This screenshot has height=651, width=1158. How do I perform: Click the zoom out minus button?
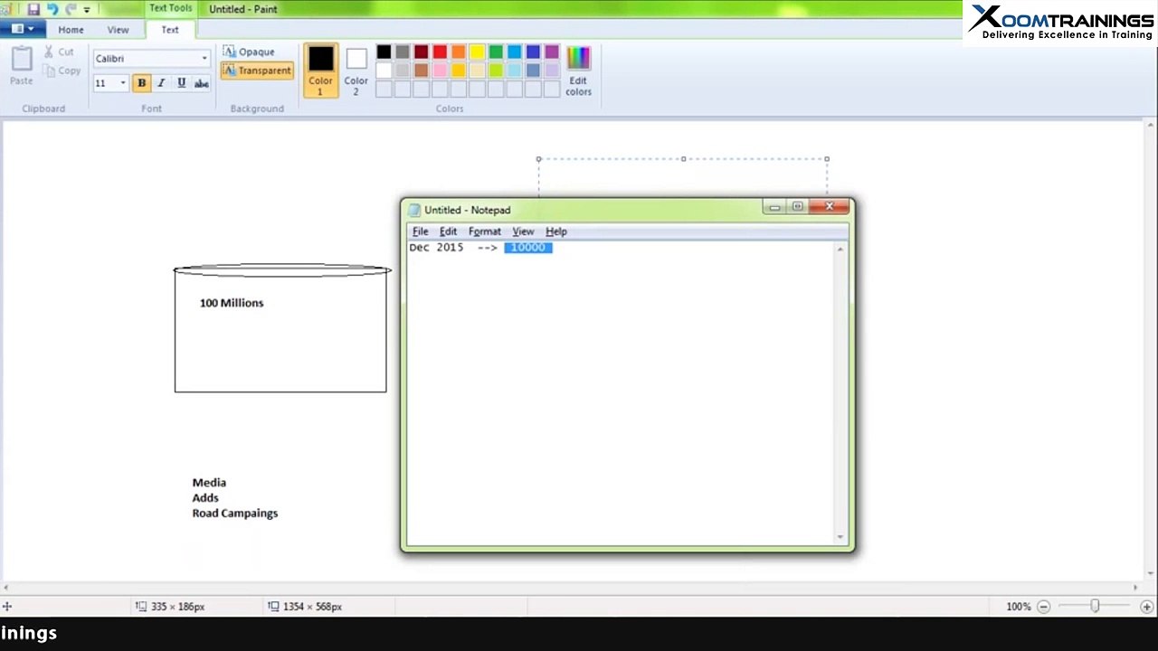(x=1043, y=607)
